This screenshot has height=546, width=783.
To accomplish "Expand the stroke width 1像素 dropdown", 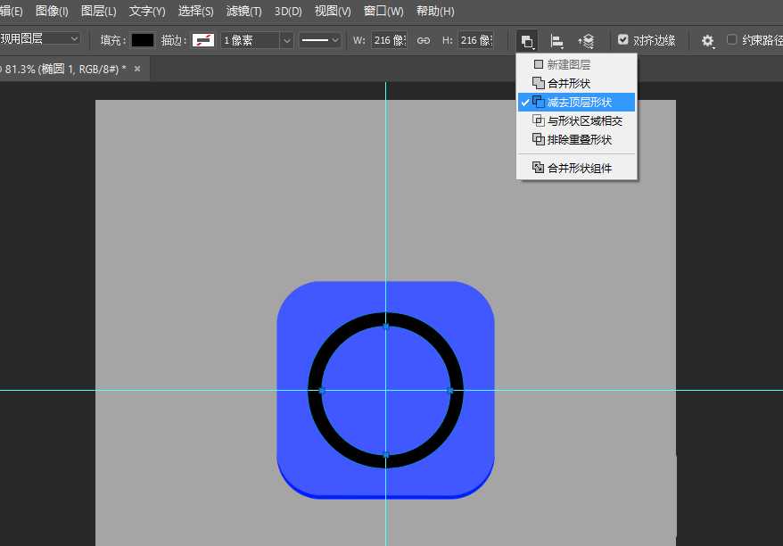I will point(286,40).
